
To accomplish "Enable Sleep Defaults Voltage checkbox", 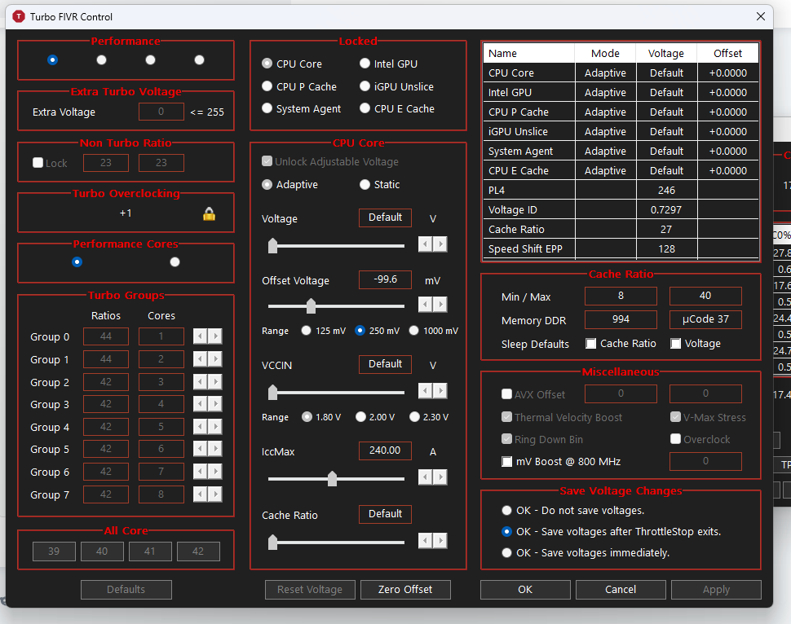I will pyautogui.click(x=675, y=343).
